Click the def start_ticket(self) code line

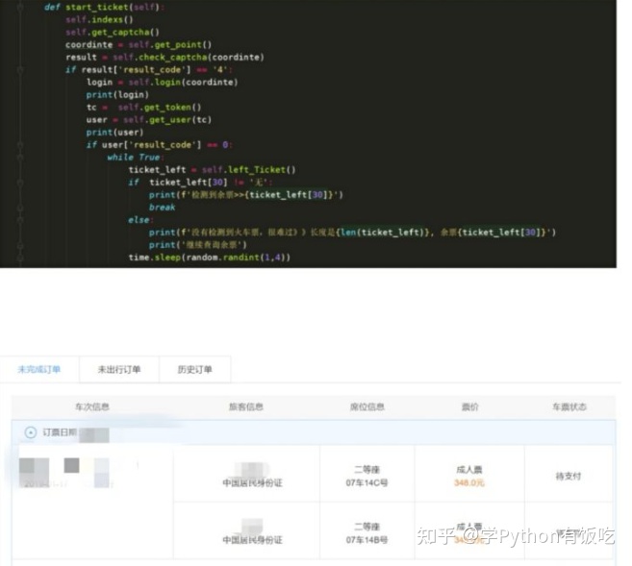pos(104,8)
